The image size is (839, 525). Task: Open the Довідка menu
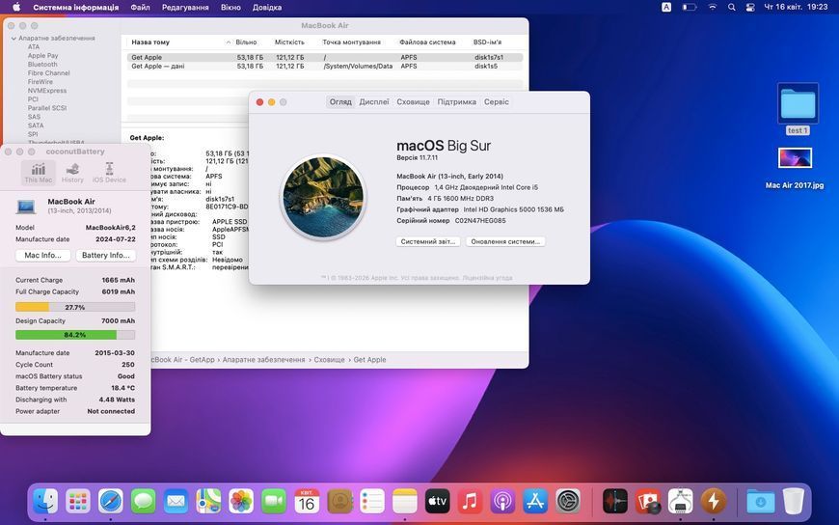click(266, 8)
